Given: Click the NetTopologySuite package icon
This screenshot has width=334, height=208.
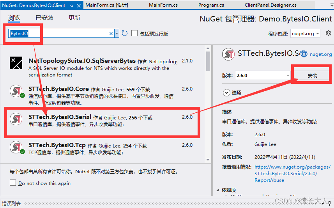Looking at the screenshot, I should coord(16,63).
